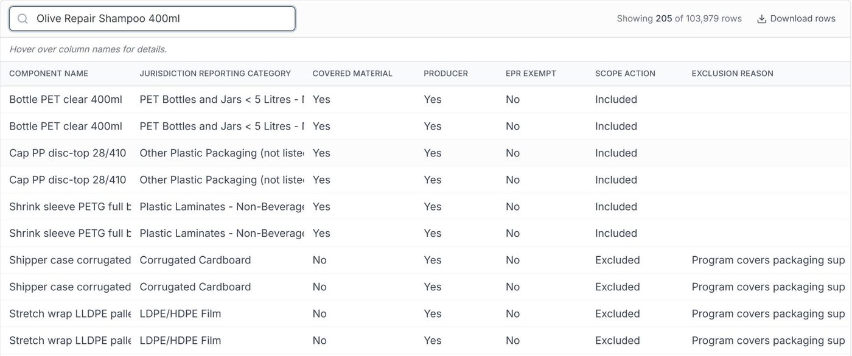Focus the search field containing Olive Repair Shampoo
This screenshot has width=852, height=356.
pos(152,19)
